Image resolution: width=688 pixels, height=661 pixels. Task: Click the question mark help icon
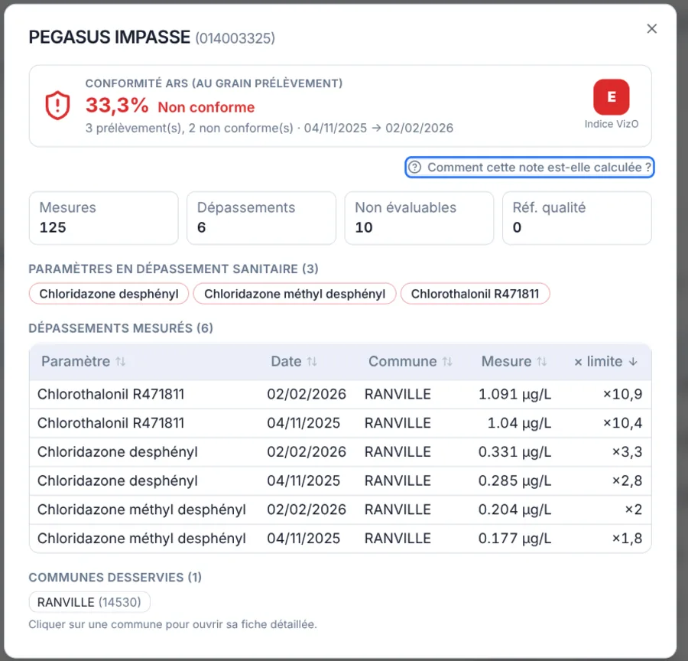(414, 168)
